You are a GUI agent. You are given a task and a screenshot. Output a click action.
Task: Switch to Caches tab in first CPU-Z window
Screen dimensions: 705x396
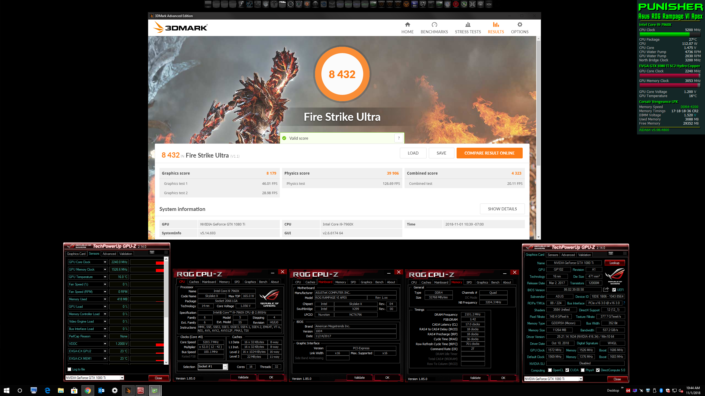(194, 282)
